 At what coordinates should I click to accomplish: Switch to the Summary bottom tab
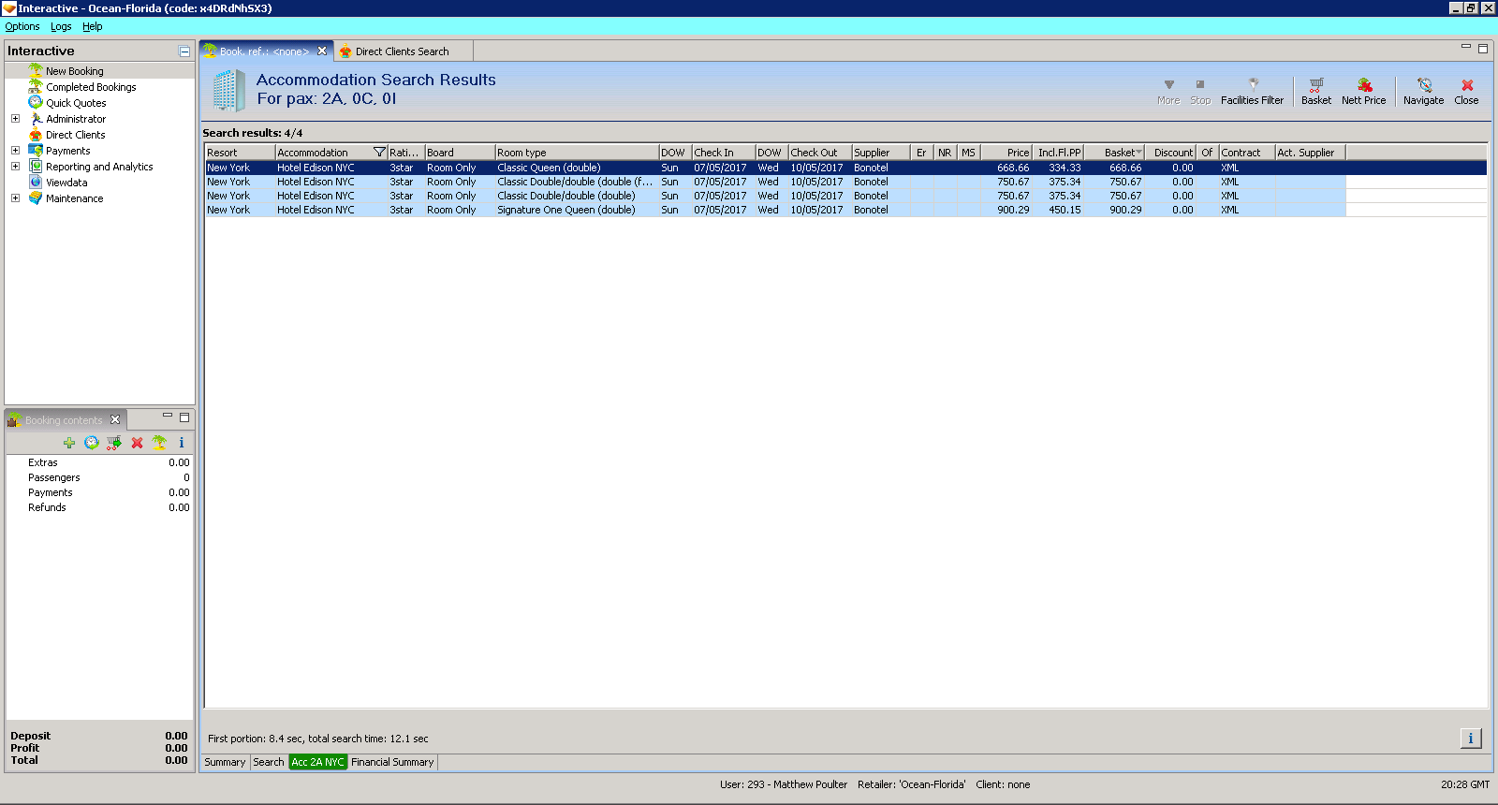point(225,762)
